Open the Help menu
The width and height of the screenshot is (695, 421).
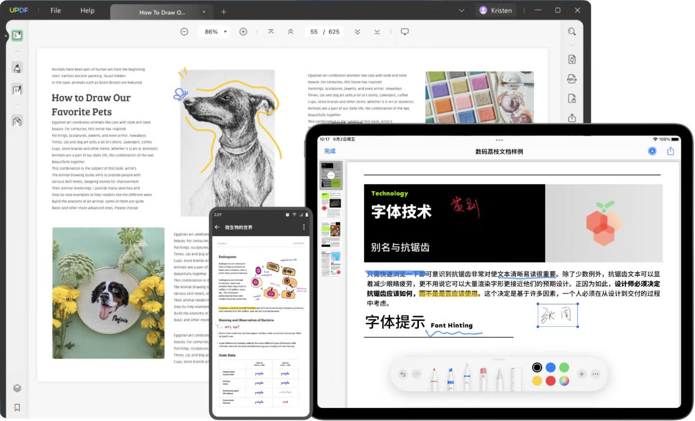coord(87,10)
